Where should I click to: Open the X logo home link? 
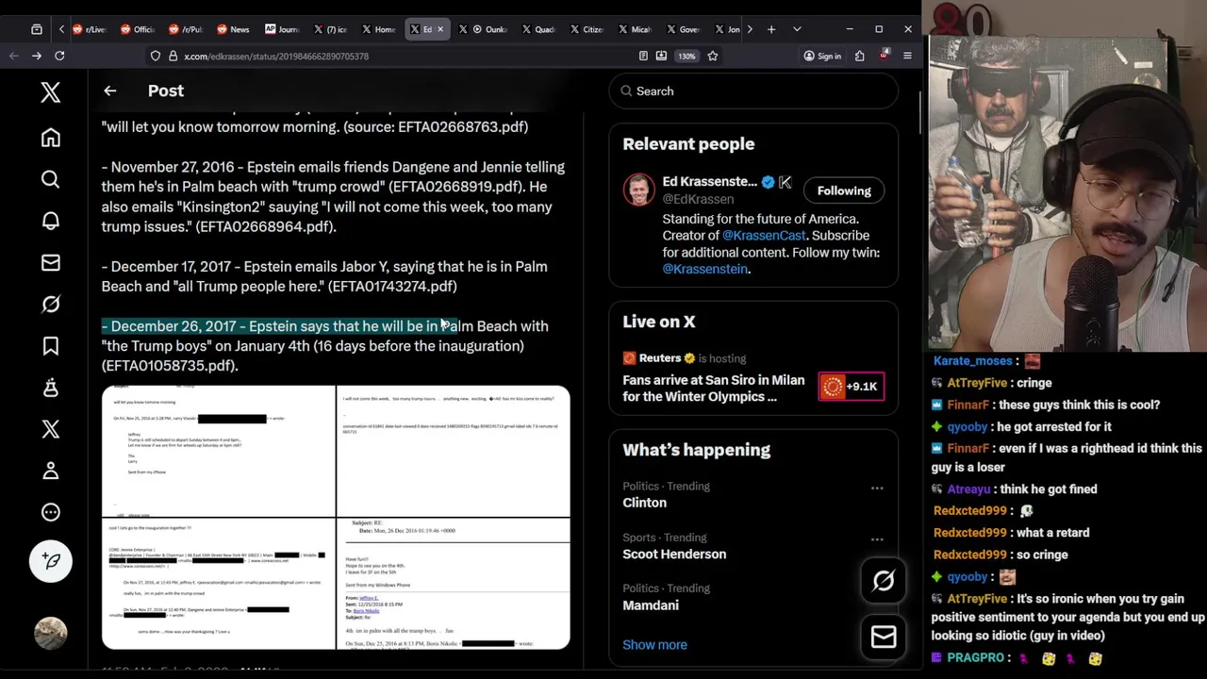(x=50, y=91)
